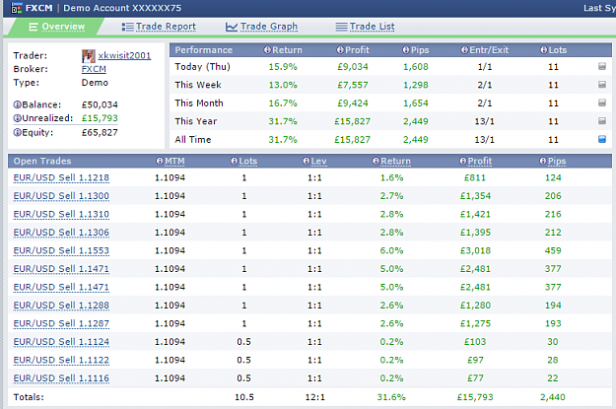The height and width of the screenshot is (409, 616).
Task: Switch to the Trade List tab
Action: tap(365, 27)
